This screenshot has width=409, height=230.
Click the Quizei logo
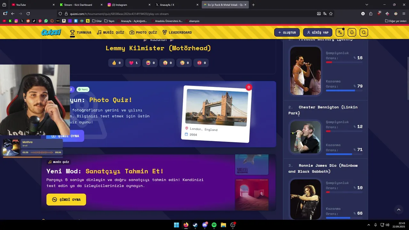[51, 32]
